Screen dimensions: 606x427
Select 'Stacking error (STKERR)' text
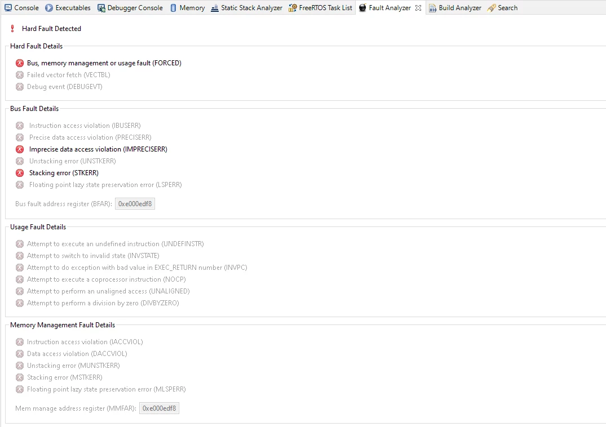[64, 173]
